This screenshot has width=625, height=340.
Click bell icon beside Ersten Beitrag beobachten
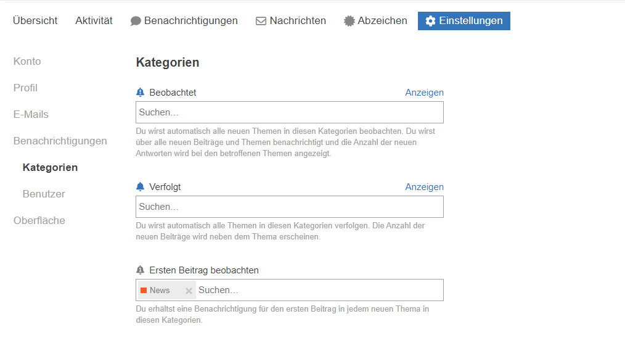(140, 270)
